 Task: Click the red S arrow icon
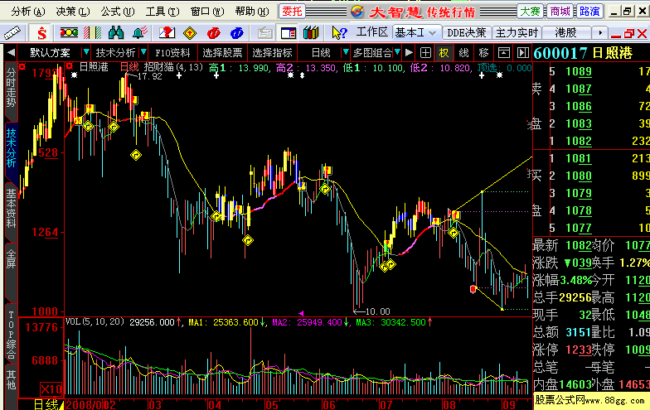[41, 33]
